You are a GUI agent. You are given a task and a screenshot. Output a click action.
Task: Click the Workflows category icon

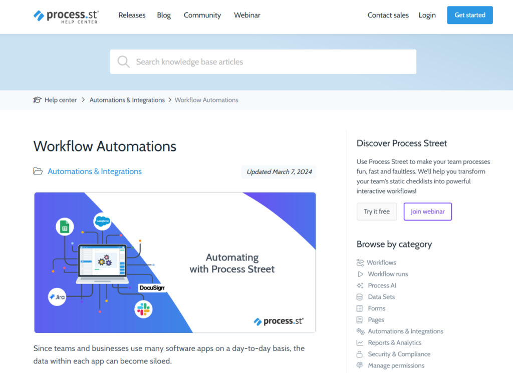click(x=360, y=262)
